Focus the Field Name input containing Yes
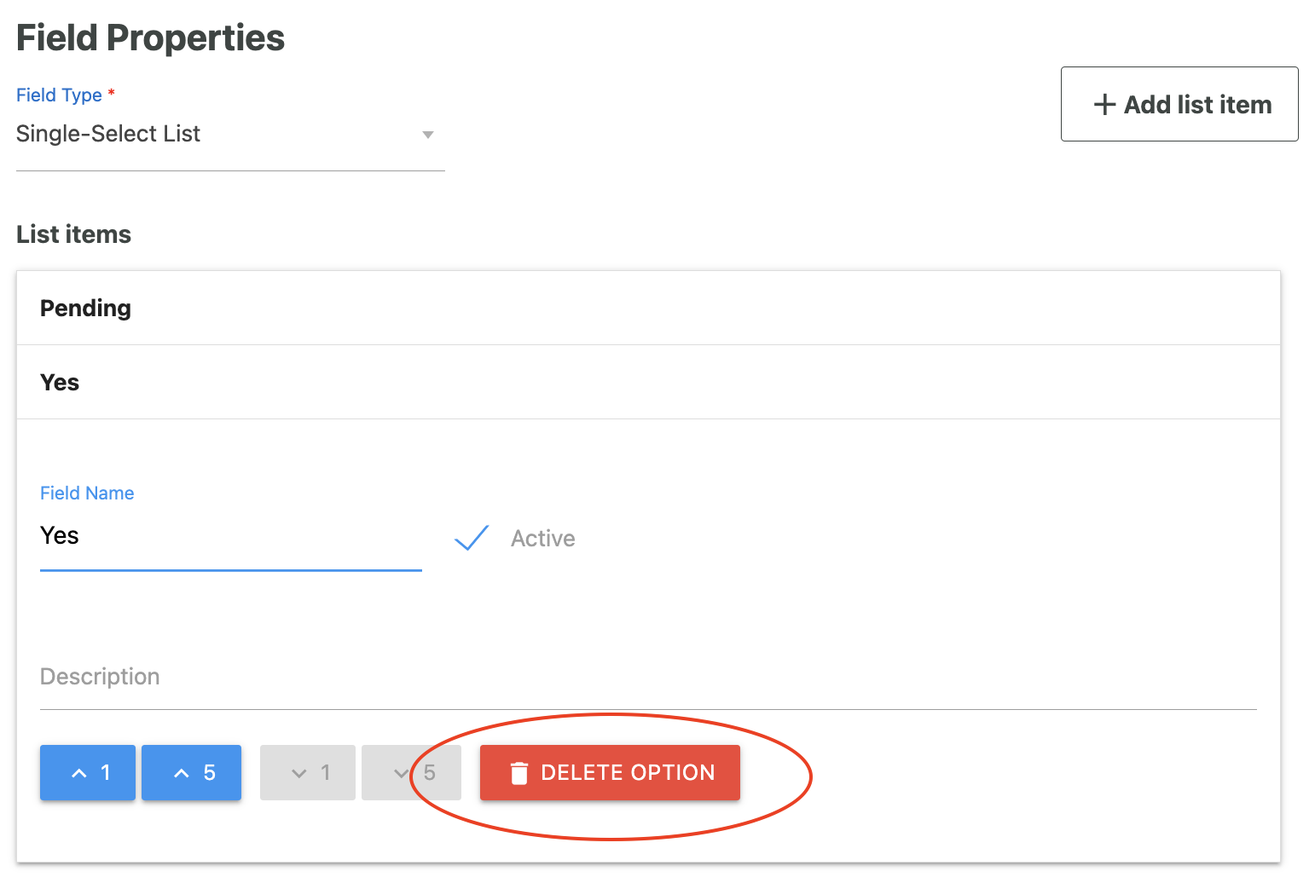Viewport: 1315px width, 883px height. (x=230, y=536)
